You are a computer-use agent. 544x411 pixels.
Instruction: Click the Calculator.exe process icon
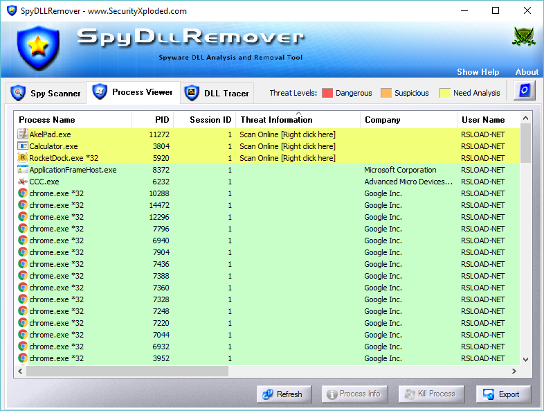pyautogui.click(x=23, y=146)
